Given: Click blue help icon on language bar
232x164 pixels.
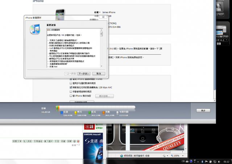Looking at the screenshot, I should click(x=191, y=161).
